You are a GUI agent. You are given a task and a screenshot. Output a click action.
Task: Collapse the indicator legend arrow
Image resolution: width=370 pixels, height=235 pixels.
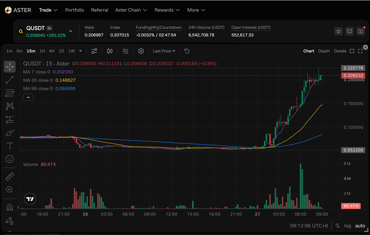point(28,97)
